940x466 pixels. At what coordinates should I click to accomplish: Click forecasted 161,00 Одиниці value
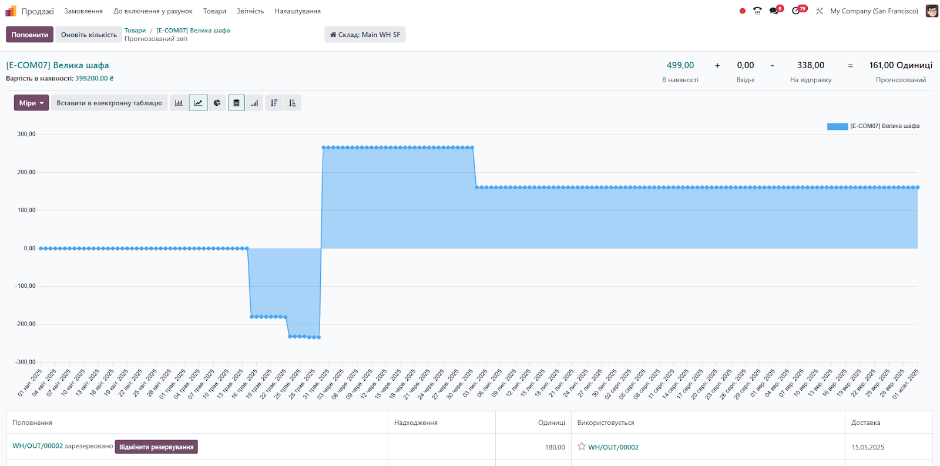pyautogui.click(x=901, y=65)
